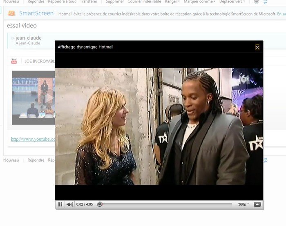Click the Affichage dynamique Hotmail title
This screenshot has width=286, height=226.
click(85, 47)
